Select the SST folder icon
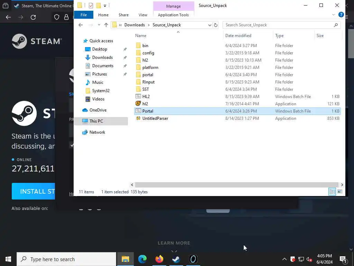The image size is (354, 266). point(138,89)
